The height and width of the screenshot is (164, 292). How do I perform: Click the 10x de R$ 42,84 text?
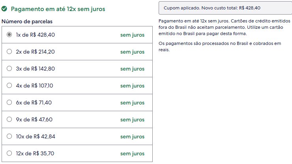click(x=36, y=136)
